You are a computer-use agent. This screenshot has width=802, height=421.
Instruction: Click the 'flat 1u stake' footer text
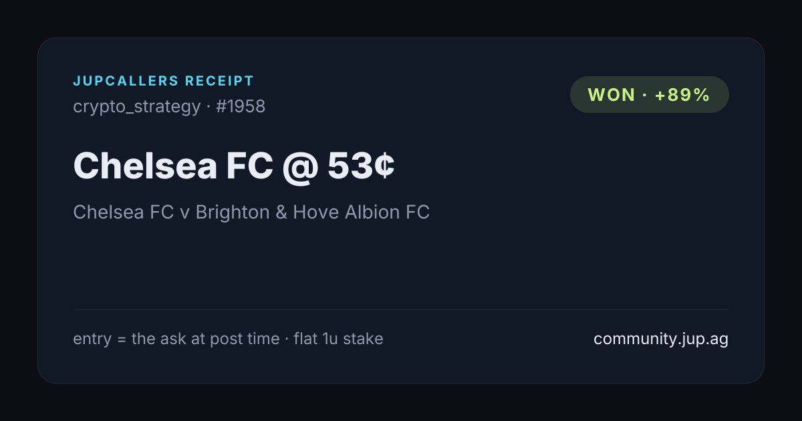pos(339,339)
